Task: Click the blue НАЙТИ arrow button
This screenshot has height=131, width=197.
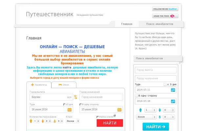Action: tap(156, 127)
